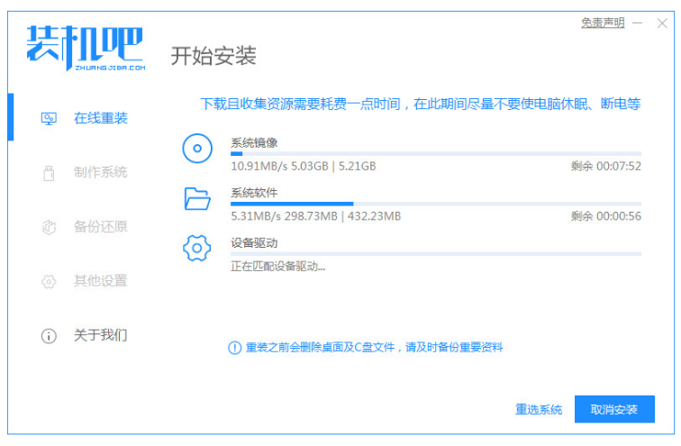
Task: Click the 正在匹配设备驱动... status text
Action: [278, 266]
